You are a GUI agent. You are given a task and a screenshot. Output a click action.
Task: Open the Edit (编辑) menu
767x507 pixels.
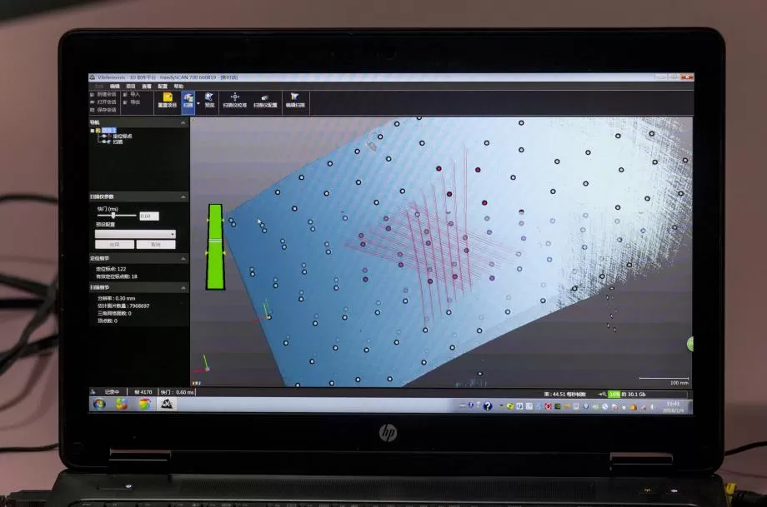(115, 86)
